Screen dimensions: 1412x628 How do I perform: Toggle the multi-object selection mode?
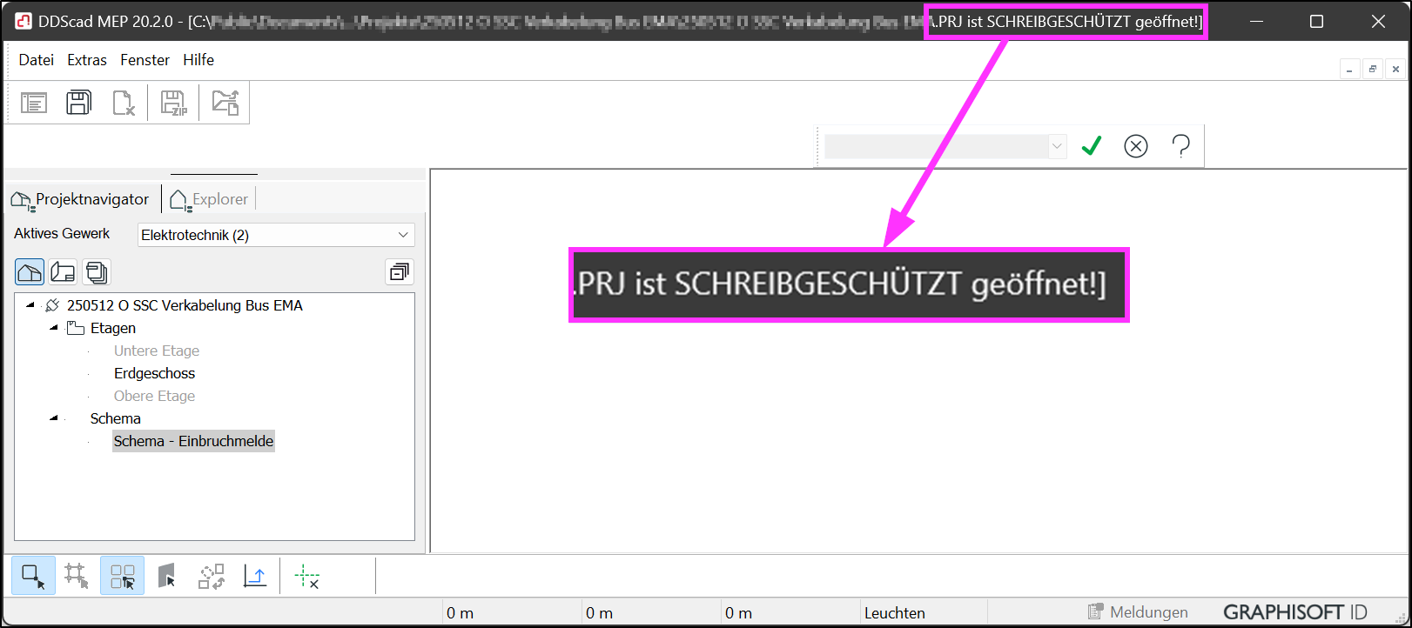[123, 576]
